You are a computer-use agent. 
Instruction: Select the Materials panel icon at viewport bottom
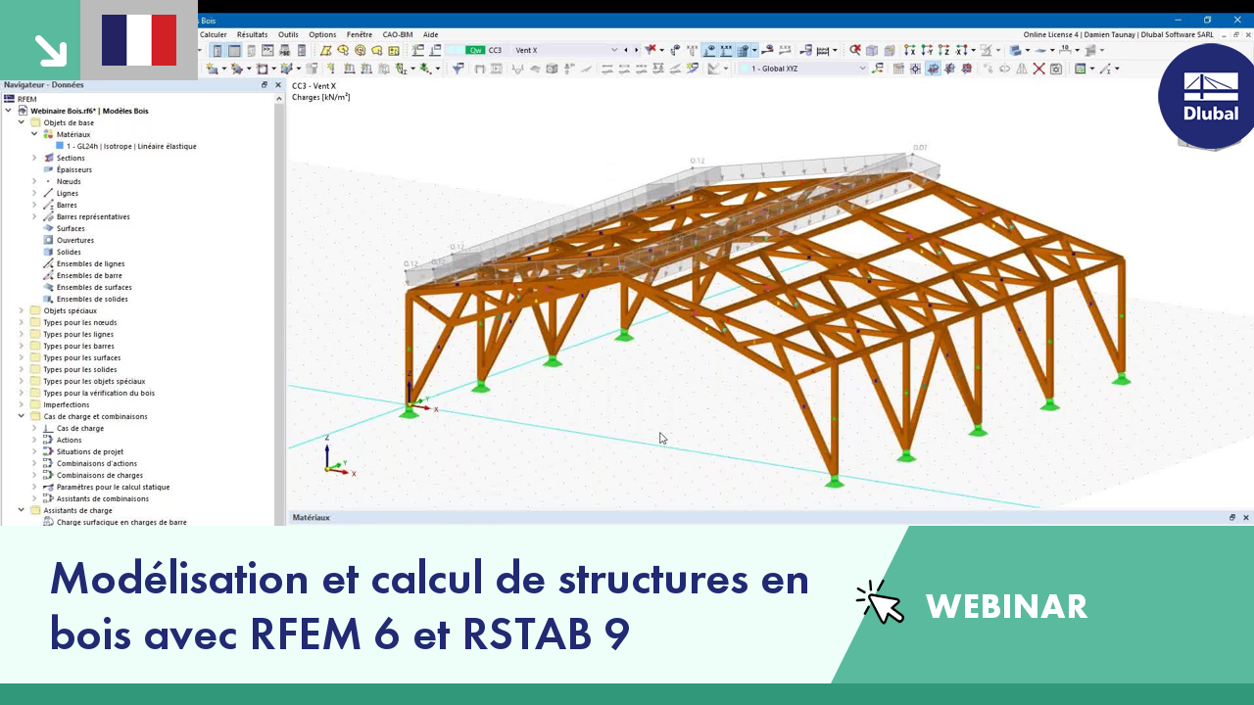tap(311, 517)
